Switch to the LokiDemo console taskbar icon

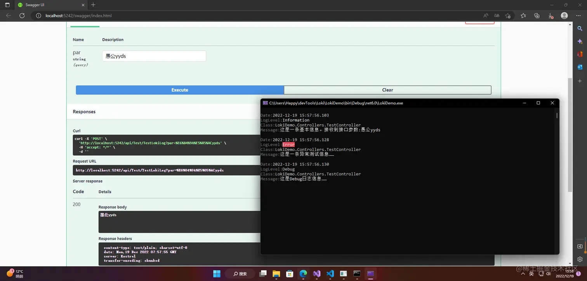370,274
